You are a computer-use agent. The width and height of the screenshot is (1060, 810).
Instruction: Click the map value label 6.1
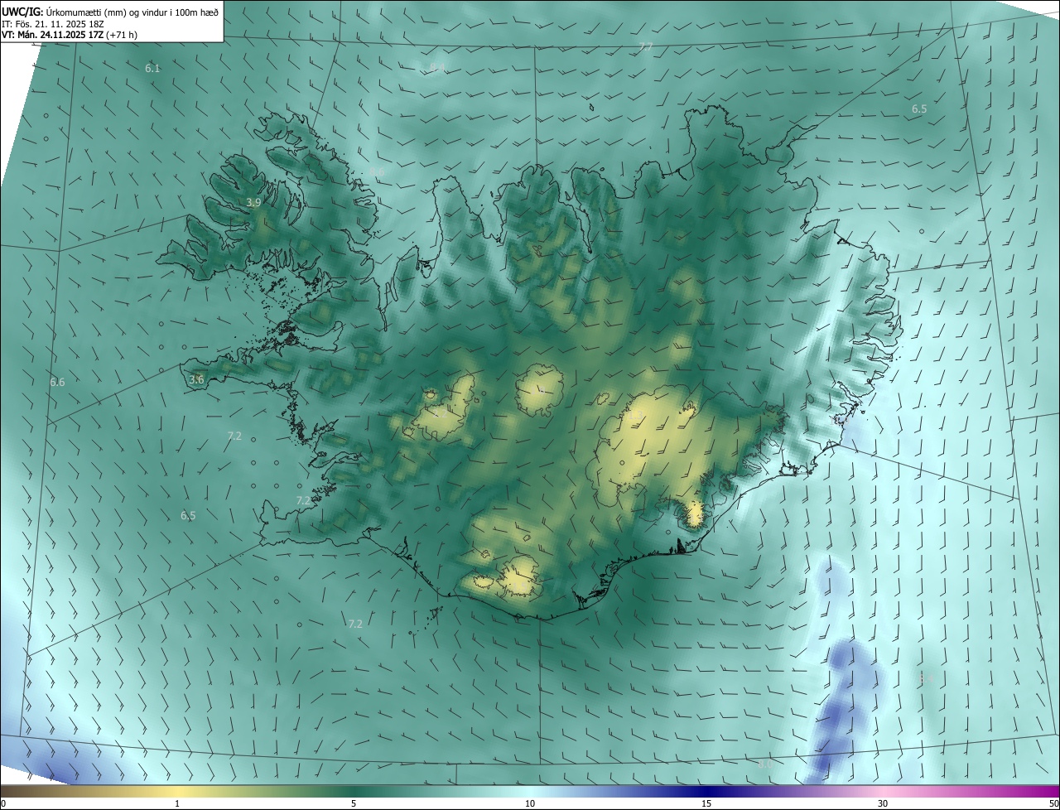(x=152, y=68)
